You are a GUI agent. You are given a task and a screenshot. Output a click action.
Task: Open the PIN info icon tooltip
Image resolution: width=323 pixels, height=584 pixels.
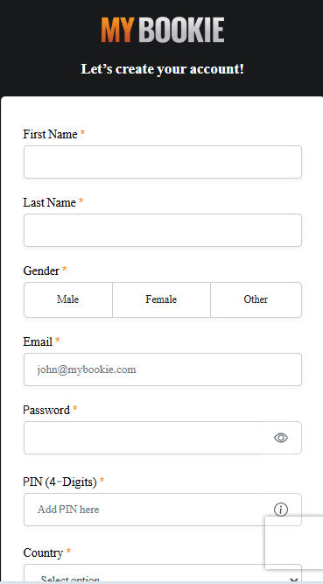coord(281,510)
